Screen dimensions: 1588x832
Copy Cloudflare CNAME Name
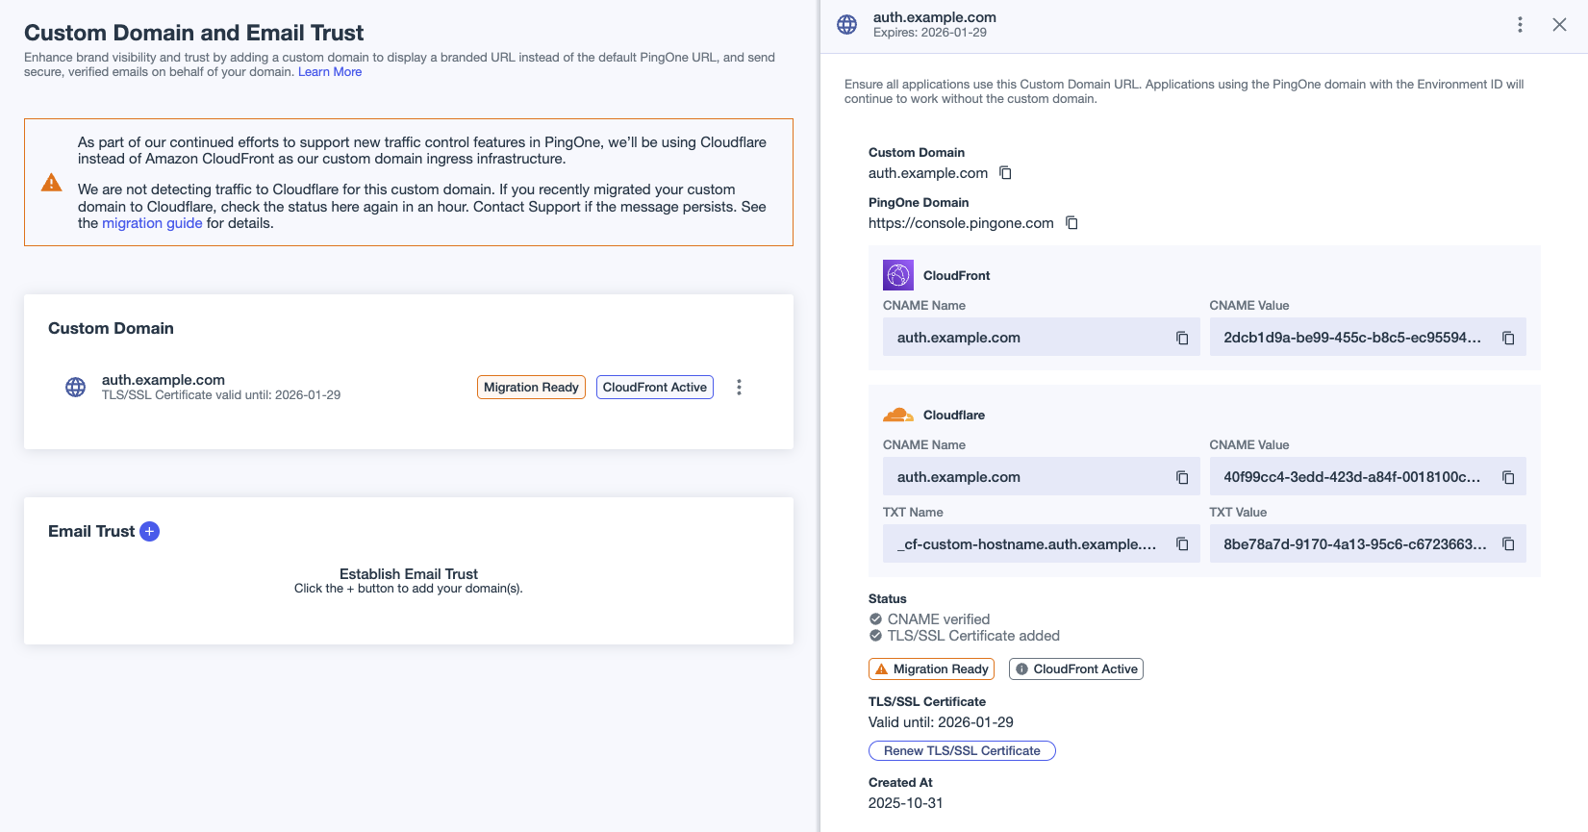click(1182, 477)
